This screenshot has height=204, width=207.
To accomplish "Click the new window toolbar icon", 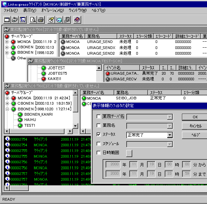I will (7, 20).
